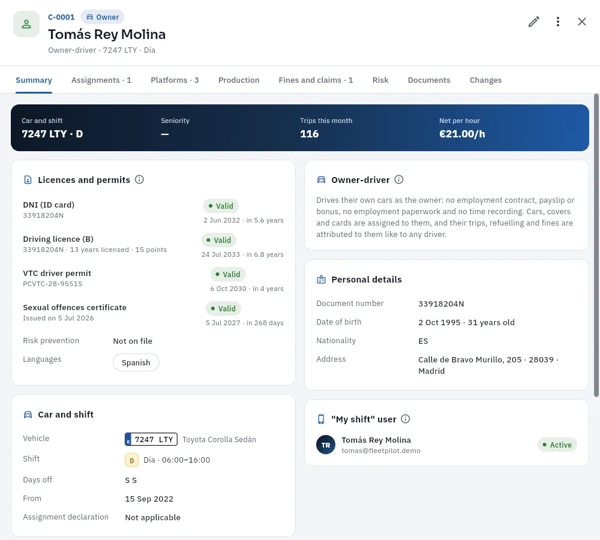Screen dimensions: 600x540
Task: Click the D shift badge icon
Action: [131, 460]
